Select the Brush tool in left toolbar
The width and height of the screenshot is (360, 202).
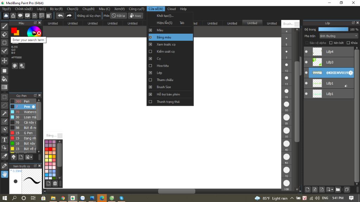pos(4,26)
